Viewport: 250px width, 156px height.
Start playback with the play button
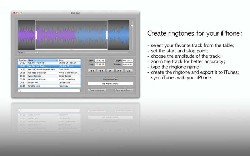tap(110, 71)
